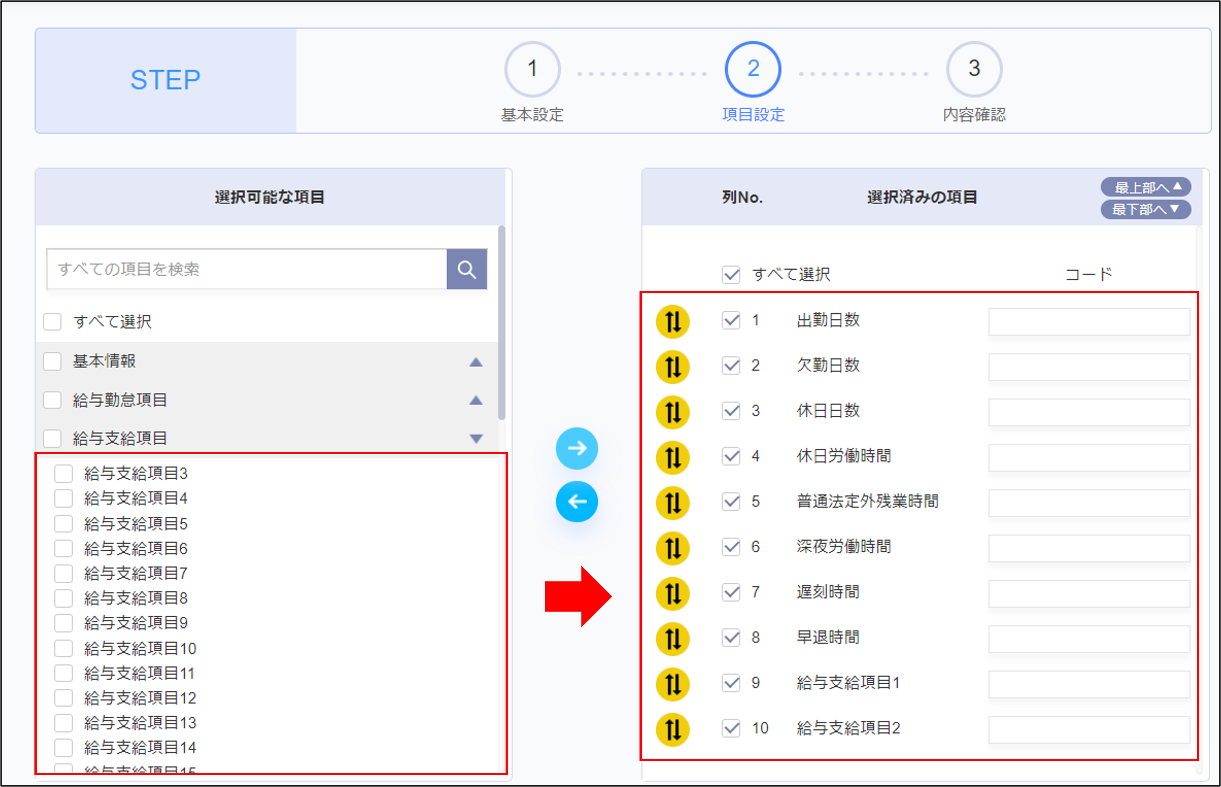Screen dimensions: 1221x787
Task: Click reorder icon for 深夜労働時間 row
Action: click(x=672, y=548)
